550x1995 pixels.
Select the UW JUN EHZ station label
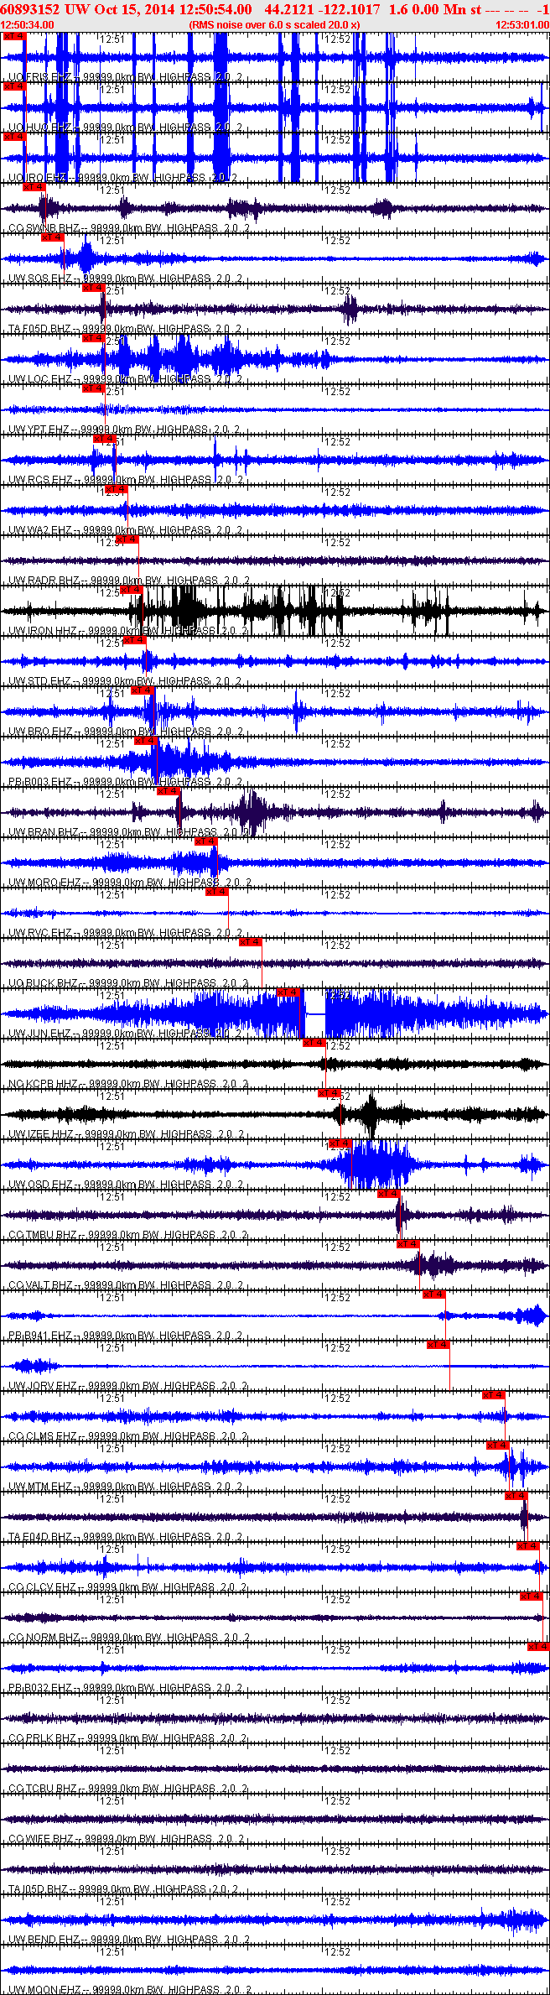click(x=126, y=1034)
